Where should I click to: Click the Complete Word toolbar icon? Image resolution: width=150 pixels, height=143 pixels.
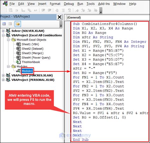[x=35, y=10]
